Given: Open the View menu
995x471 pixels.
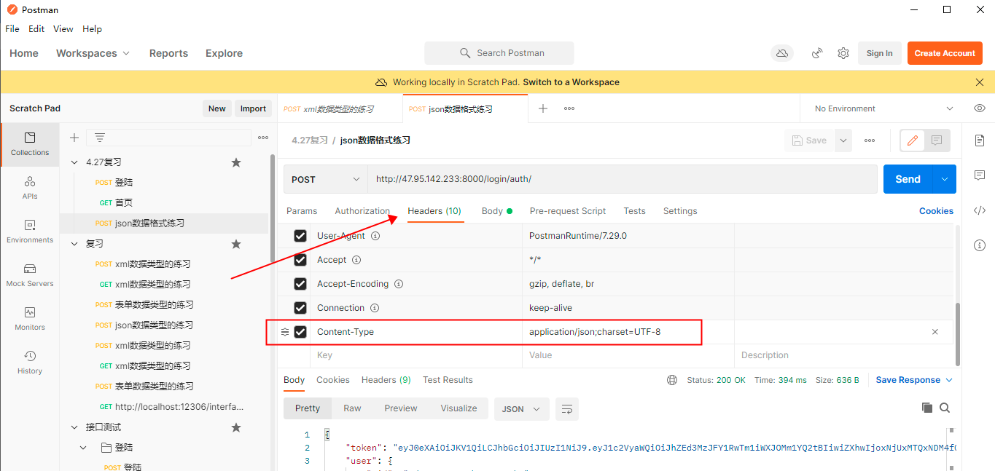Looking at the screenshot, I should click(x=63, y=29).
